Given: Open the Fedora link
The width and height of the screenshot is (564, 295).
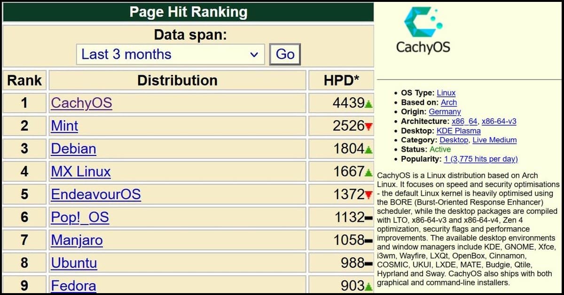Looking at the screenshot, I should pos(73,286).
